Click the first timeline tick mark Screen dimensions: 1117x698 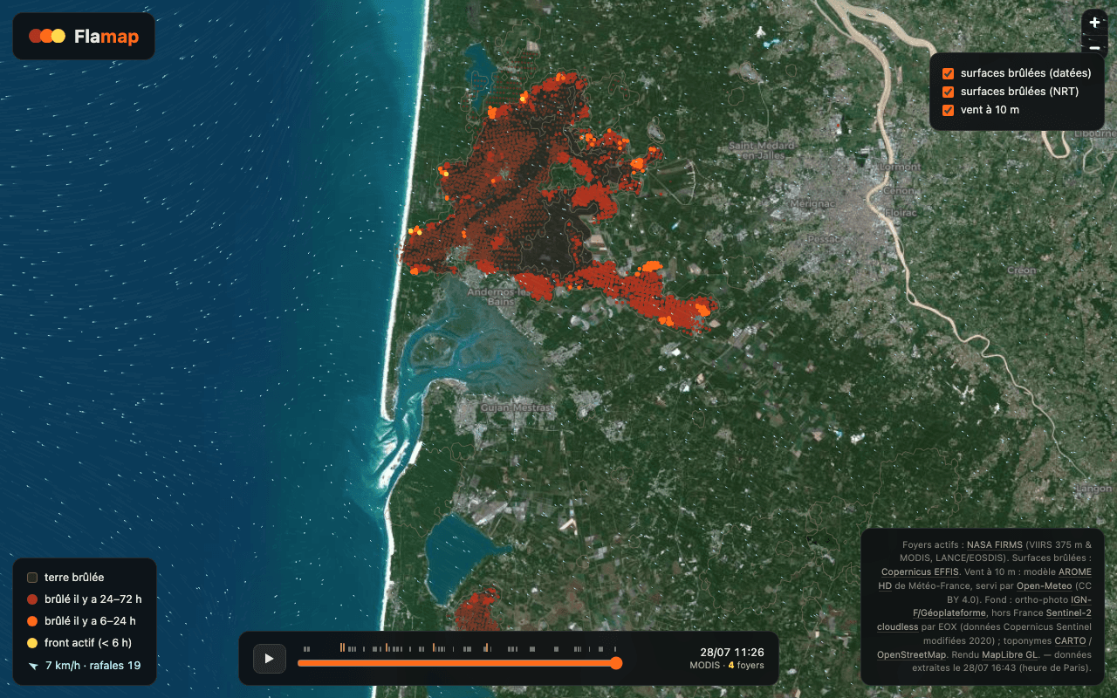pos(304,648)
